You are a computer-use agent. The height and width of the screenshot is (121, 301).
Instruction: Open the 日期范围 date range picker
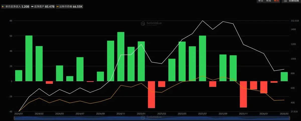[291, 1]
